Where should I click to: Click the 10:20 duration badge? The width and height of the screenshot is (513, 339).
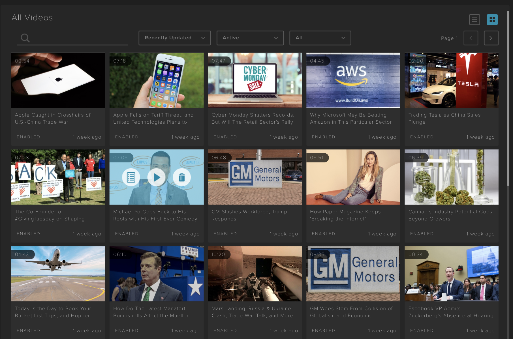click(x=219, y=254)
